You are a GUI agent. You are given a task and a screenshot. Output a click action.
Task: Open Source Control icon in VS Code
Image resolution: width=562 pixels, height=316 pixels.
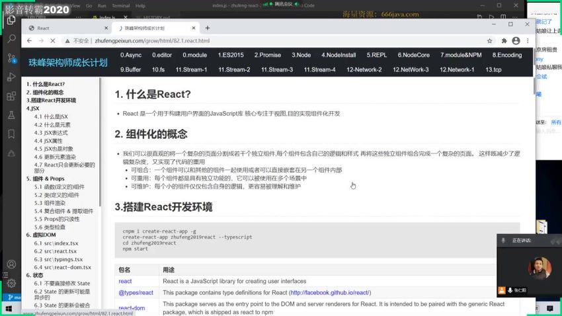tap(11, 58)
